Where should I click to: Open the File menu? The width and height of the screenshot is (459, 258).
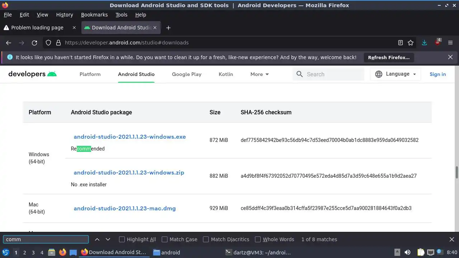[x=8, y=15]
